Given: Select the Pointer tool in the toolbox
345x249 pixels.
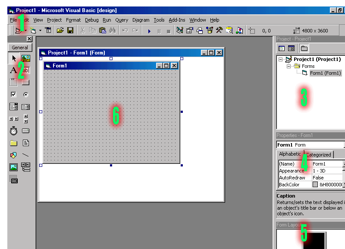Looking at the screenshot, I should 14,58.
